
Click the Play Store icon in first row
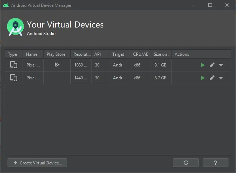(x=57, y=65)
